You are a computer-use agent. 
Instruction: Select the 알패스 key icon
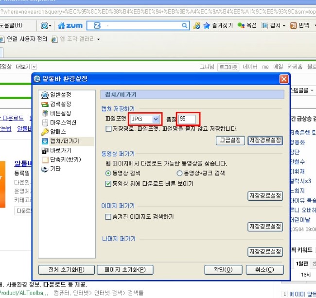tap(45, 132)
